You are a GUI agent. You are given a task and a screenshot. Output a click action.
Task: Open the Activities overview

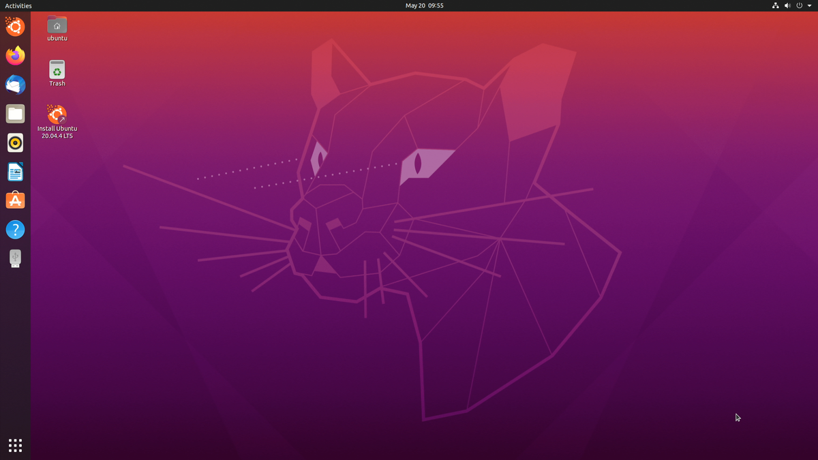point(18,5)
